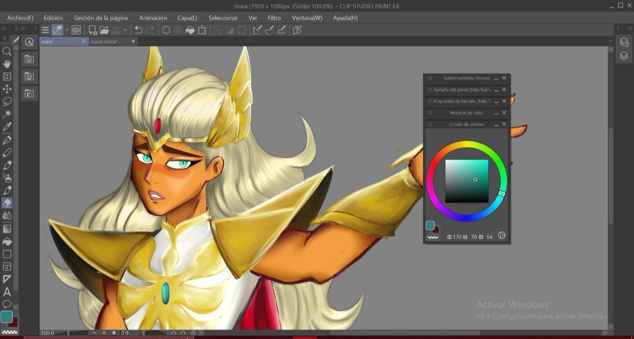Select the Fill bucket tool in toolbox

[x=7, y=241]
